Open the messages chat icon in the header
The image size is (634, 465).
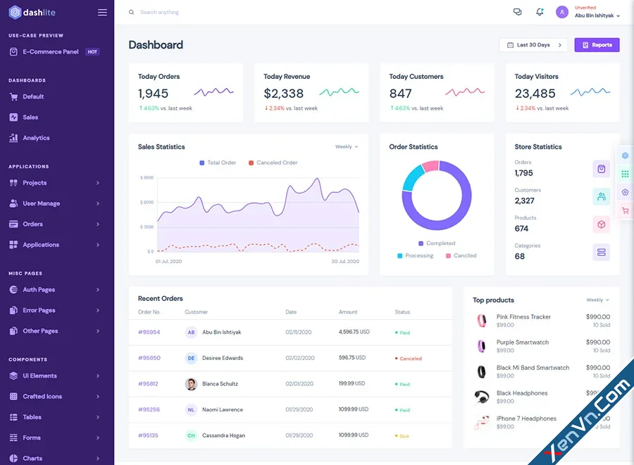[517, 11]
